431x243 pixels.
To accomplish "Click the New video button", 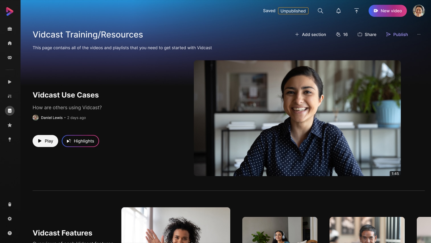I will pos(387,11).
